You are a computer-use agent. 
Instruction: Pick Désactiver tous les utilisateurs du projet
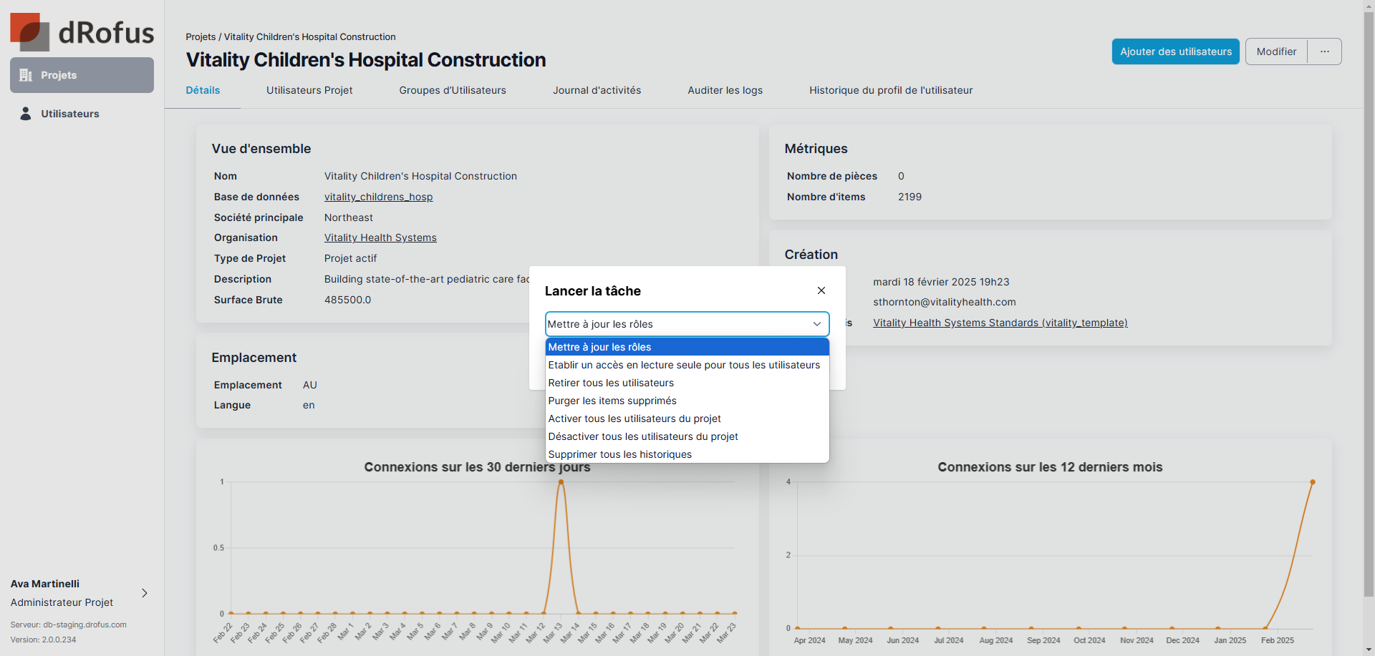click(643, 436)
